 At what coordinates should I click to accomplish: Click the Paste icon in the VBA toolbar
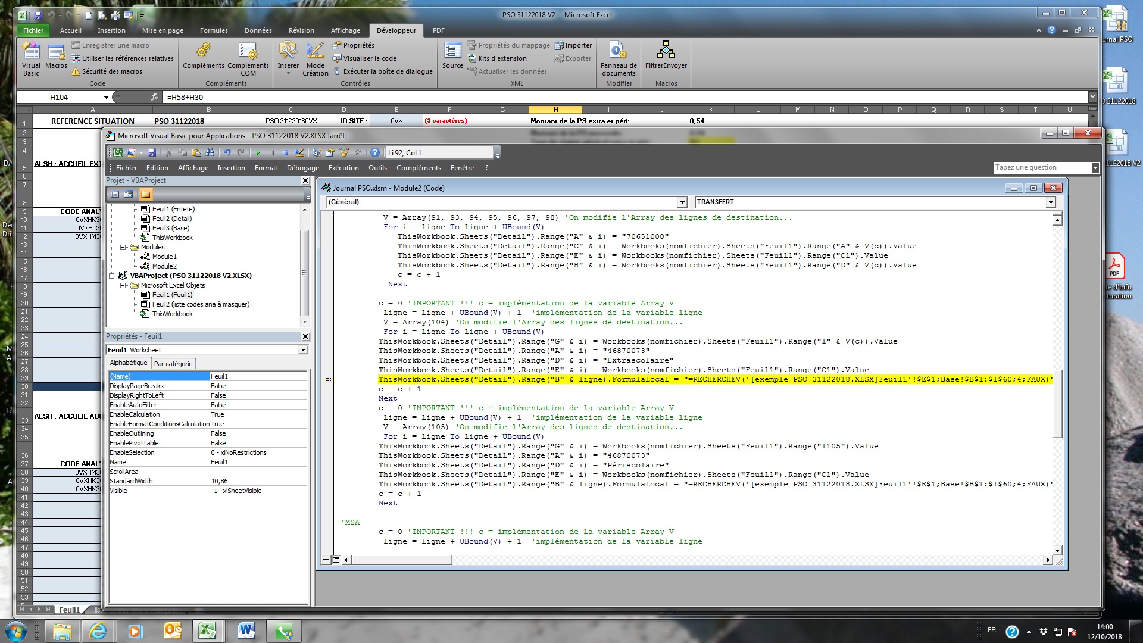[x=196, y=153]
